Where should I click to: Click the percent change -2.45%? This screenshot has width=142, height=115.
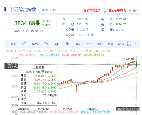click(x=45, y=25)
